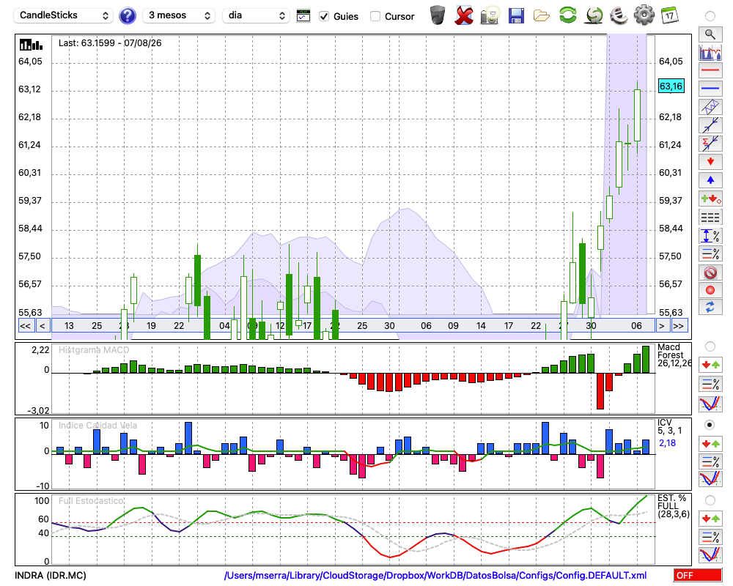Click the ICV value 2,18 text

click(x=667, y=443)
